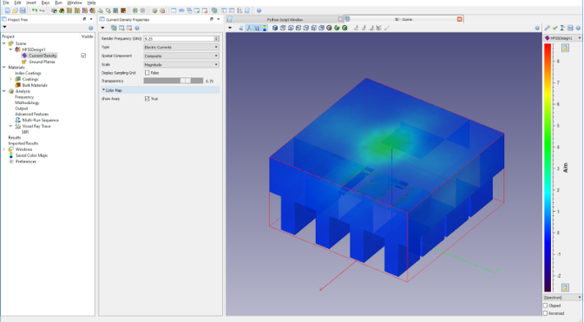Toggle Current Density visibility checkbox
Image resolution: width=584 pixels, height=322 pixels.
[83, 56]
